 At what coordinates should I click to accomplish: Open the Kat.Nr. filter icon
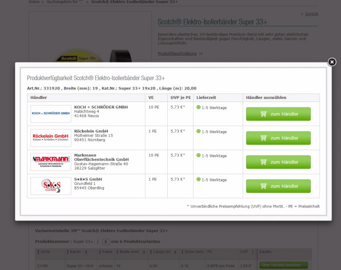tap(86, 252)
